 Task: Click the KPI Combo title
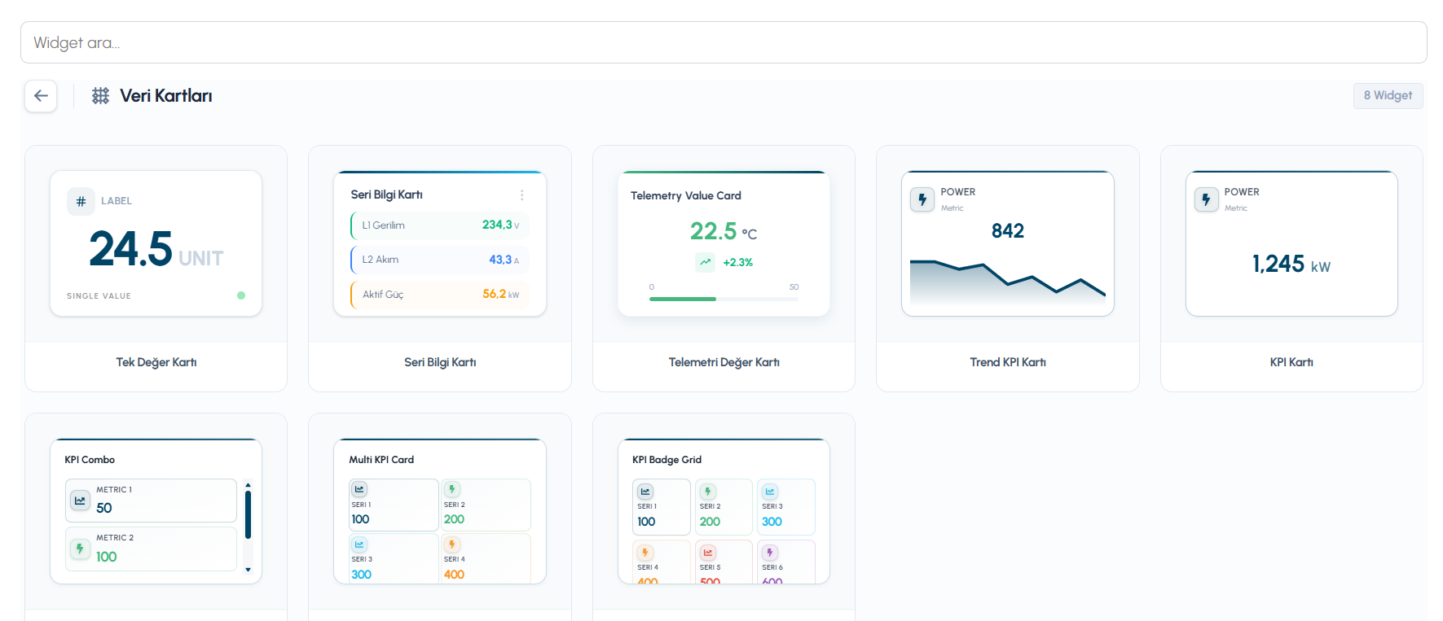90,460
